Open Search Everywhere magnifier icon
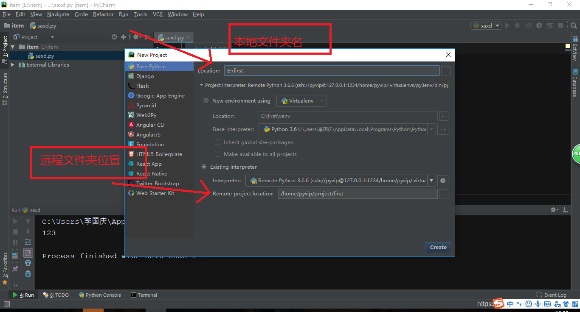 click(574, 25)
